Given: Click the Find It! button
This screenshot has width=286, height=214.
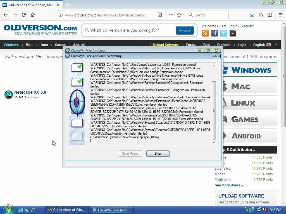Looking at the screenshot, I should tap(185, 30).
